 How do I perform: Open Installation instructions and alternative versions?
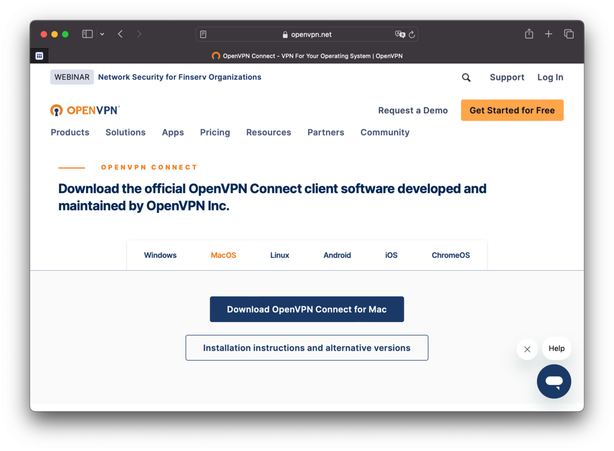[306, 348]
